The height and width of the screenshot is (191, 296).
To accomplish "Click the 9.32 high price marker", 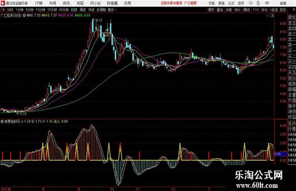I will tap(99, 20).
